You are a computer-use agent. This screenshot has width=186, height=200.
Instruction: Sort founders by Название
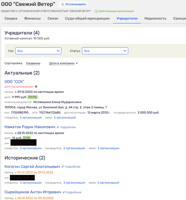pyautogui.click(x=33, y=63)
